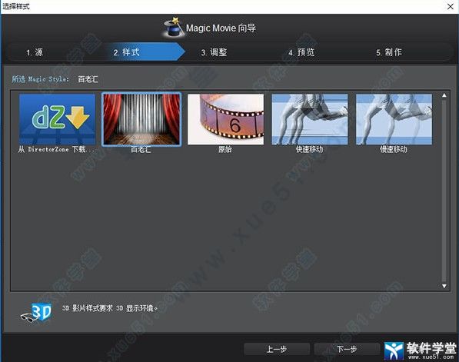The width and height of the screenshot is (459, 362).
Task: Click the Magic Movie wizard hat icon
Action: pos(174,27)
